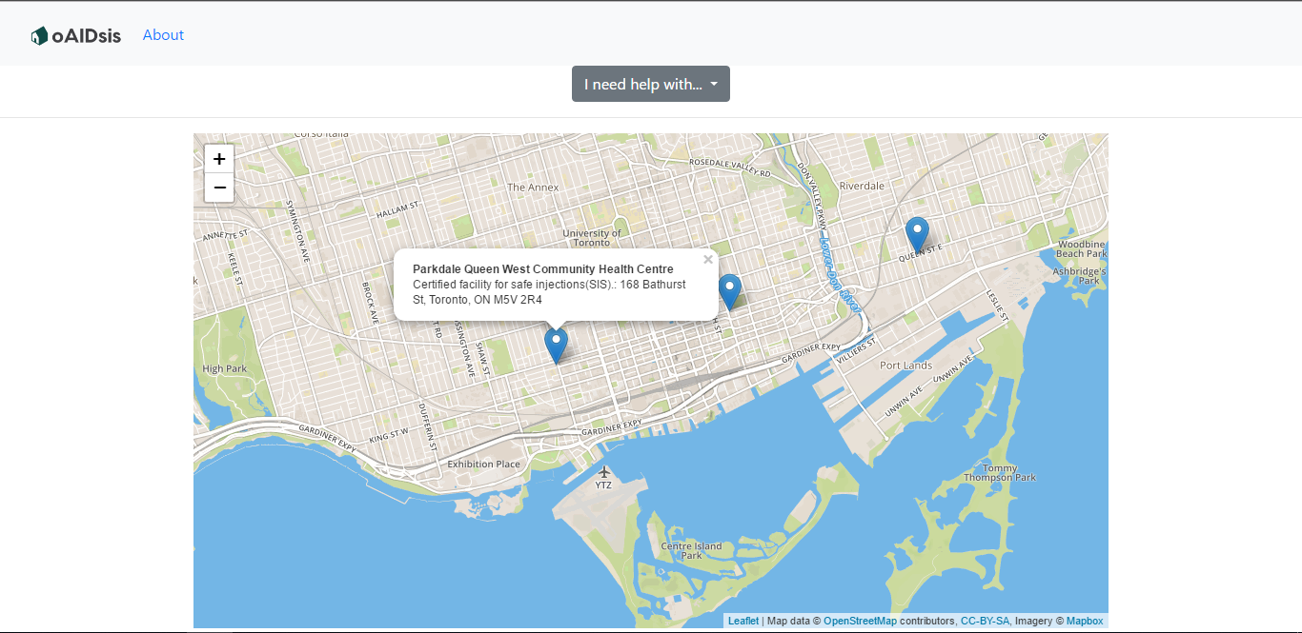Click the oAIDsis logo home link
This screenshot has width=1302, height=633.
click(x=76, y=36)
